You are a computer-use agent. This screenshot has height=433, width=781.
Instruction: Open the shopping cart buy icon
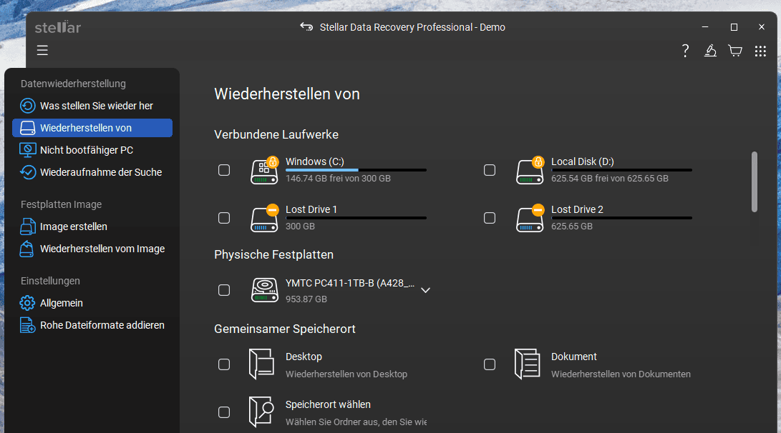tap(735, 51)
